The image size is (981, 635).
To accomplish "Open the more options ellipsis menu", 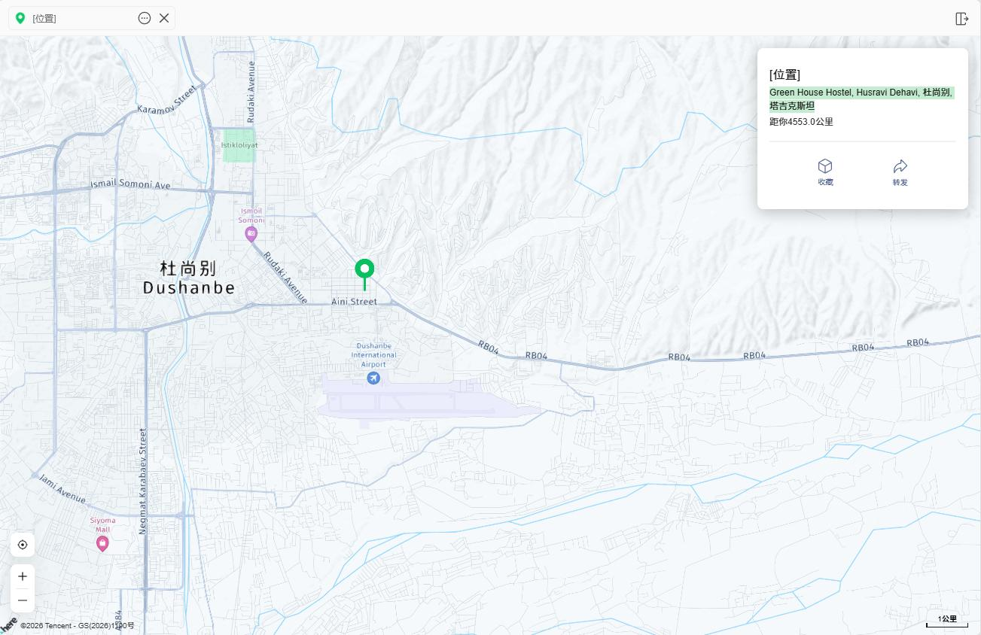I will coord(145,18).
